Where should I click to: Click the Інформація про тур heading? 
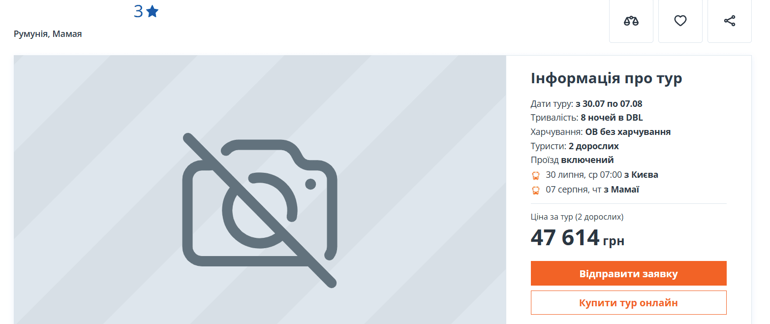click(606, 78)
